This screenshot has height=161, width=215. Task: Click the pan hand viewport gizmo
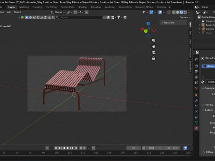click(x=154, y=47)
